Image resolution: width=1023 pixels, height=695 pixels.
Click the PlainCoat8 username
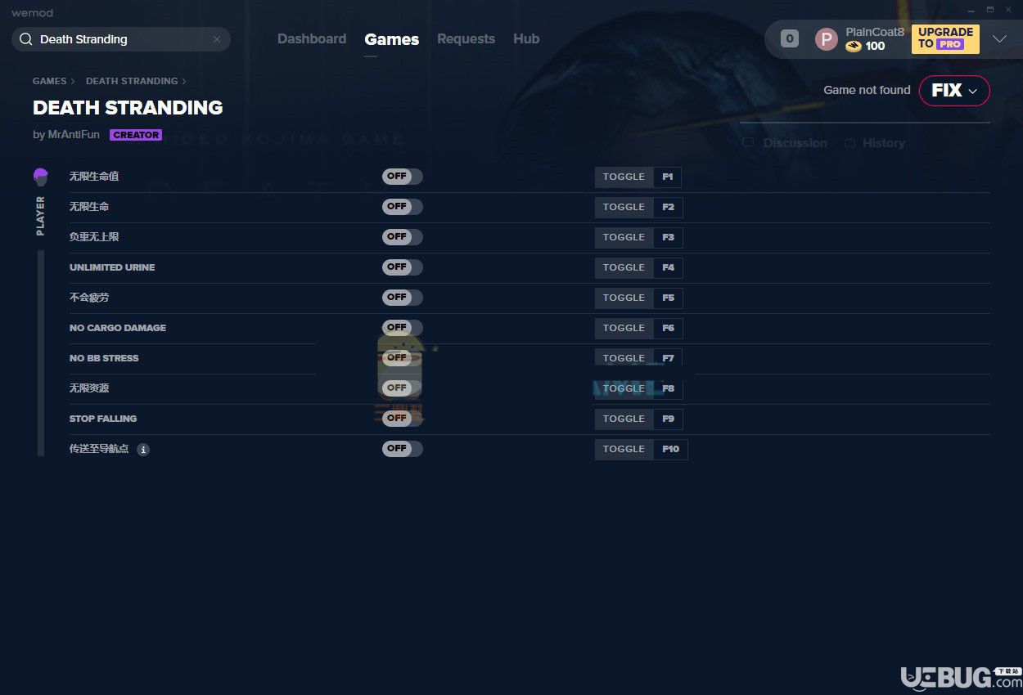pos(875,32)
